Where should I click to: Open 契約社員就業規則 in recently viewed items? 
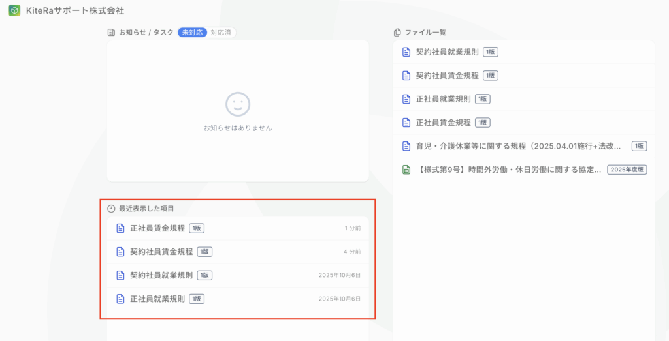click(x=161, y=275)
